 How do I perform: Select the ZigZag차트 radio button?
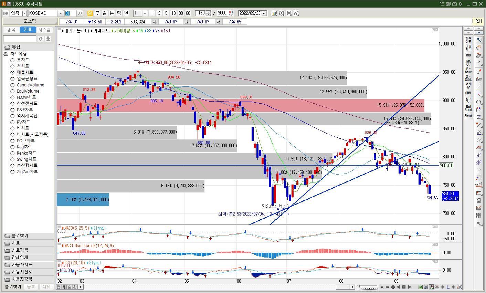pyautogui.click(x=12, y=171)
